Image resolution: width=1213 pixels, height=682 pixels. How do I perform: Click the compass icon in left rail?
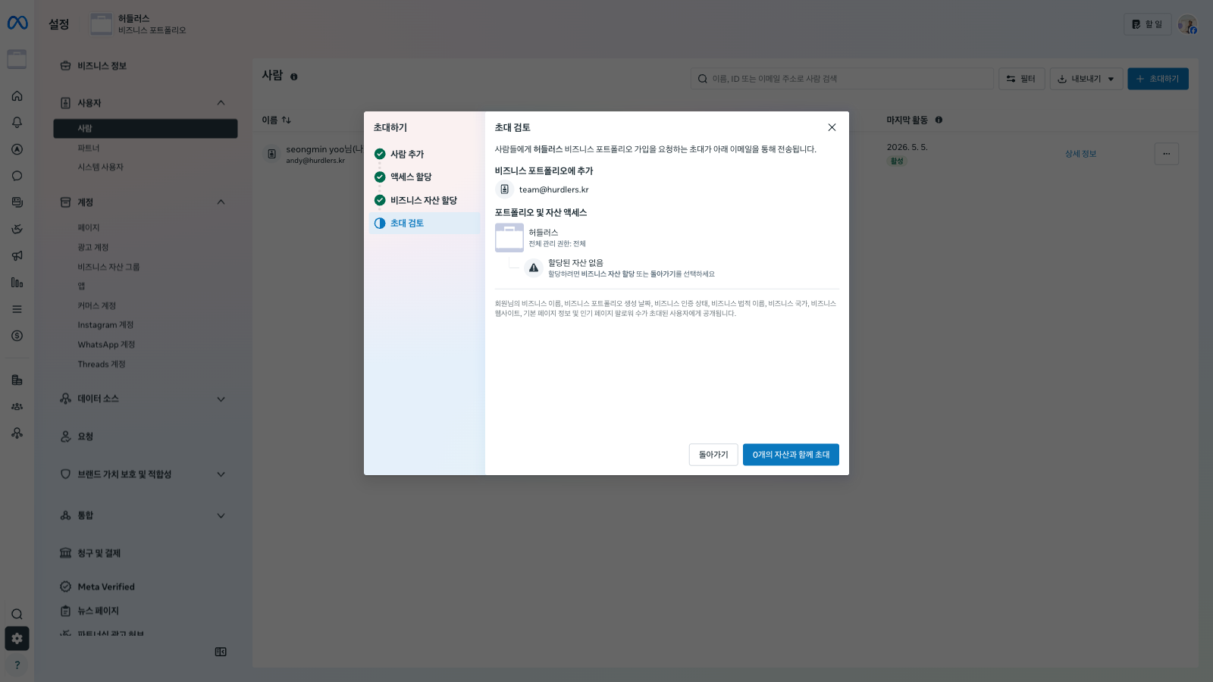tap(17, 149)
